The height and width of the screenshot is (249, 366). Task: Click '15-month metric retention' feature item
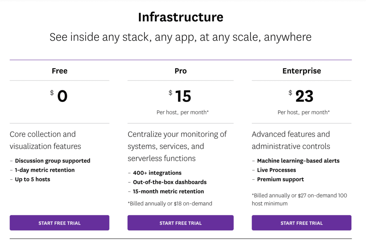point(168,191)
